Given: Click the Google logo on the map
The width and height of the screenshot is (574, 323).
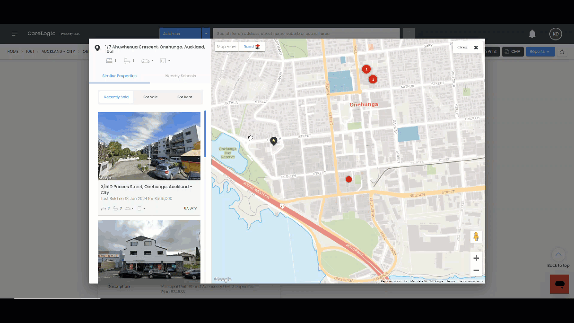Looking at the screenshot, I should point(222,279).
